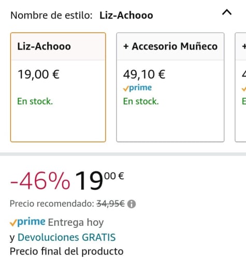Click En stock text in Accesorio Muñeco card
This screenshot has height=265, width=246.
141,101
